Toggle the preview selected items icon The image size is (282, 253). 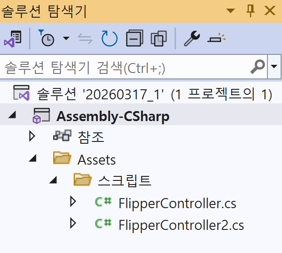216,39
